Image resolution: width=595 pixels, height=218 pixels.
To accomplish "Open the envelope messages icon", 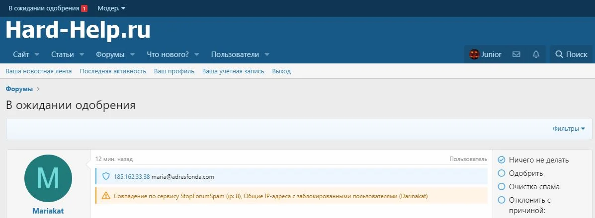I will (x=516, y=54).
